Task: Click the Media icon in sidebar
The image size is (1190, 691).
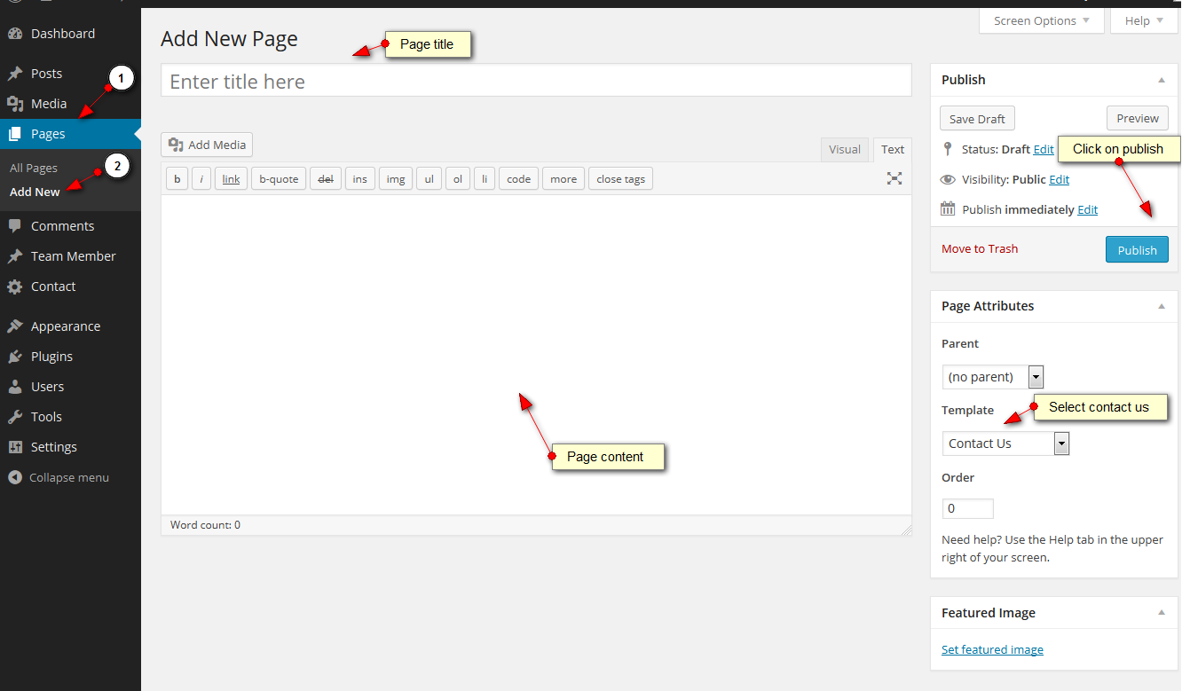Action: (15, 104)
